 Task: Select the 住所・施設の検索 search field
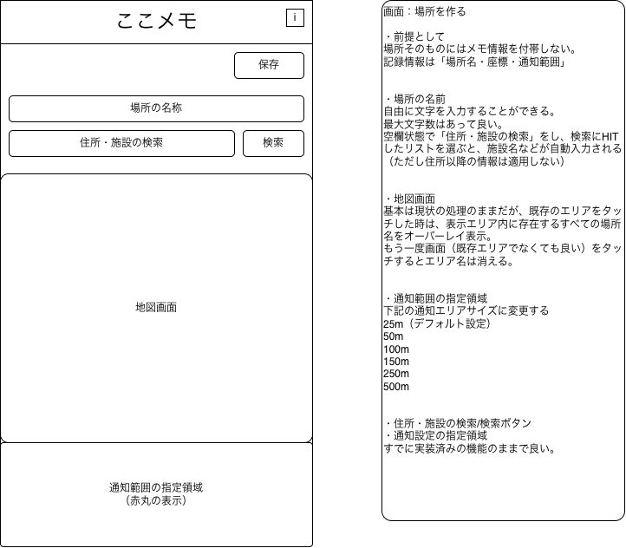(x=121, y=143)
